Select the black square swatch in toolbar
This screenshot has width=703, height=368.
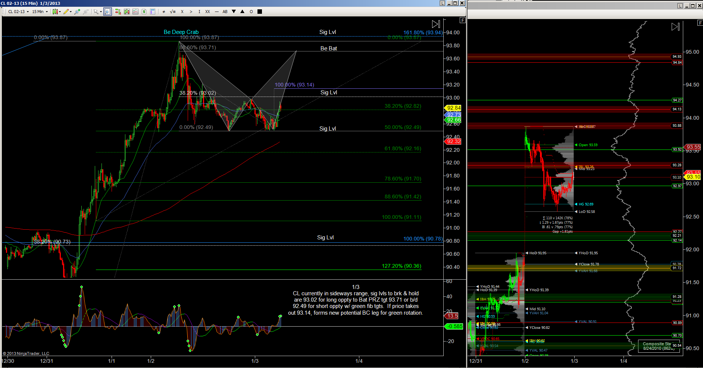pyautogui.click(x=260, y=12)
